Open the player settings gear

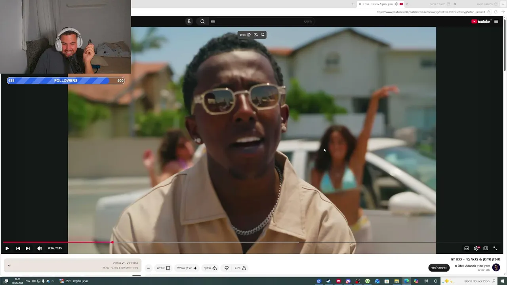[x=477, y=248]
